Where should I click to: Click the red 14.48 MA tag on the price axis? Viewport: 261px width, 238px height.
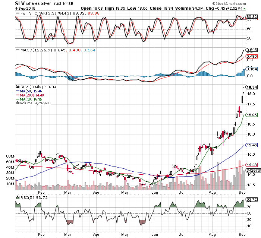click(x=252, y=165)
